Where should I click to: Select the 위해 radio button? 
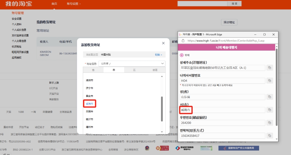pos(182,55)
